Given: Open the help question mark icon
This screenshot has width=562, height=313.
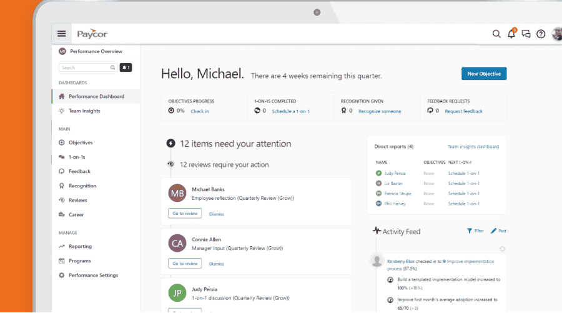Looking at the screenshot, I should point(541,34).
